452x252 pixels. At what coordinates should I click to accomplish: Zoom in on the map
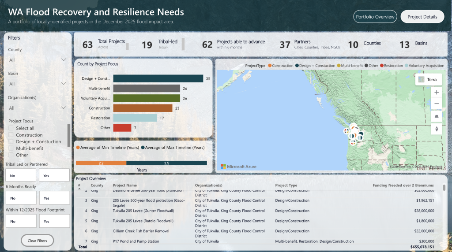coord(436,93)
